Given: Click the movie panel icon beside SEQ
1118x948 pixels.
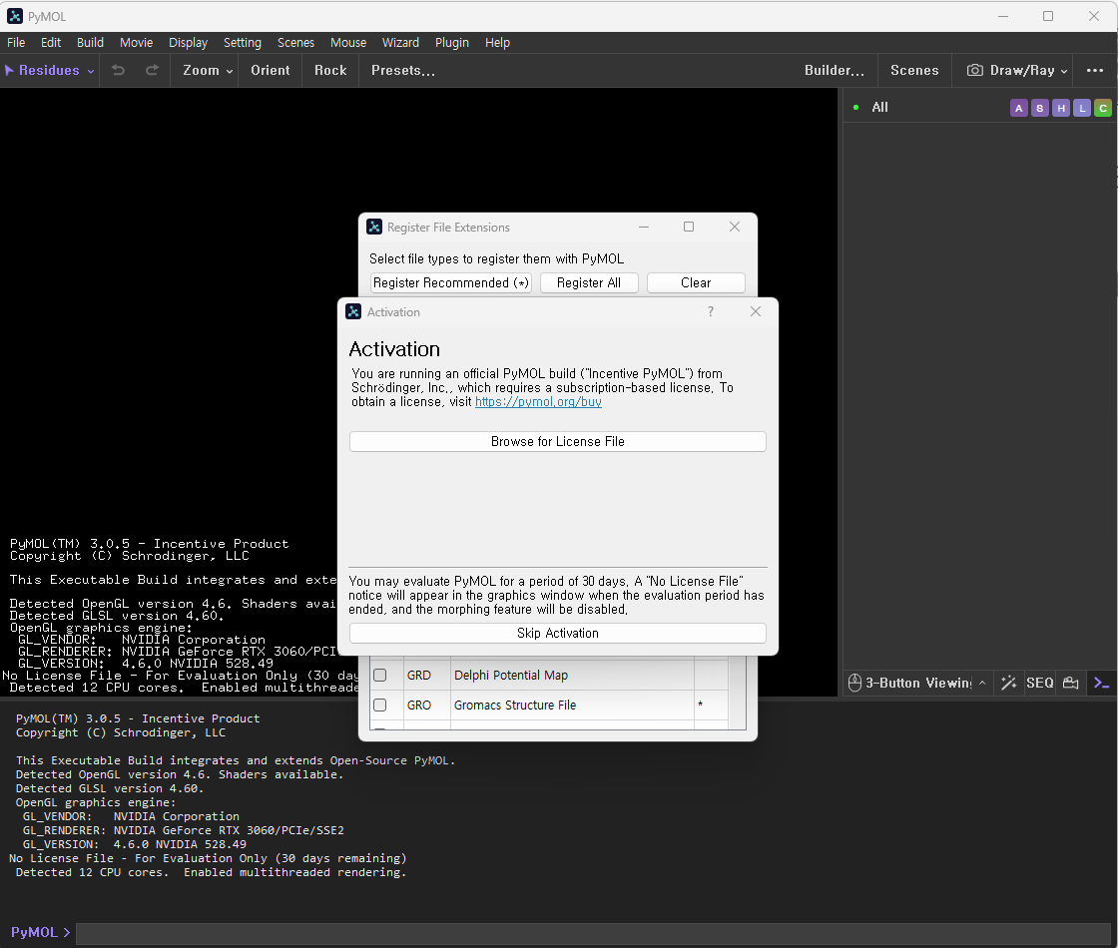Looking at the screenshot, I should pyautogui.click(x=1070, y=683).
